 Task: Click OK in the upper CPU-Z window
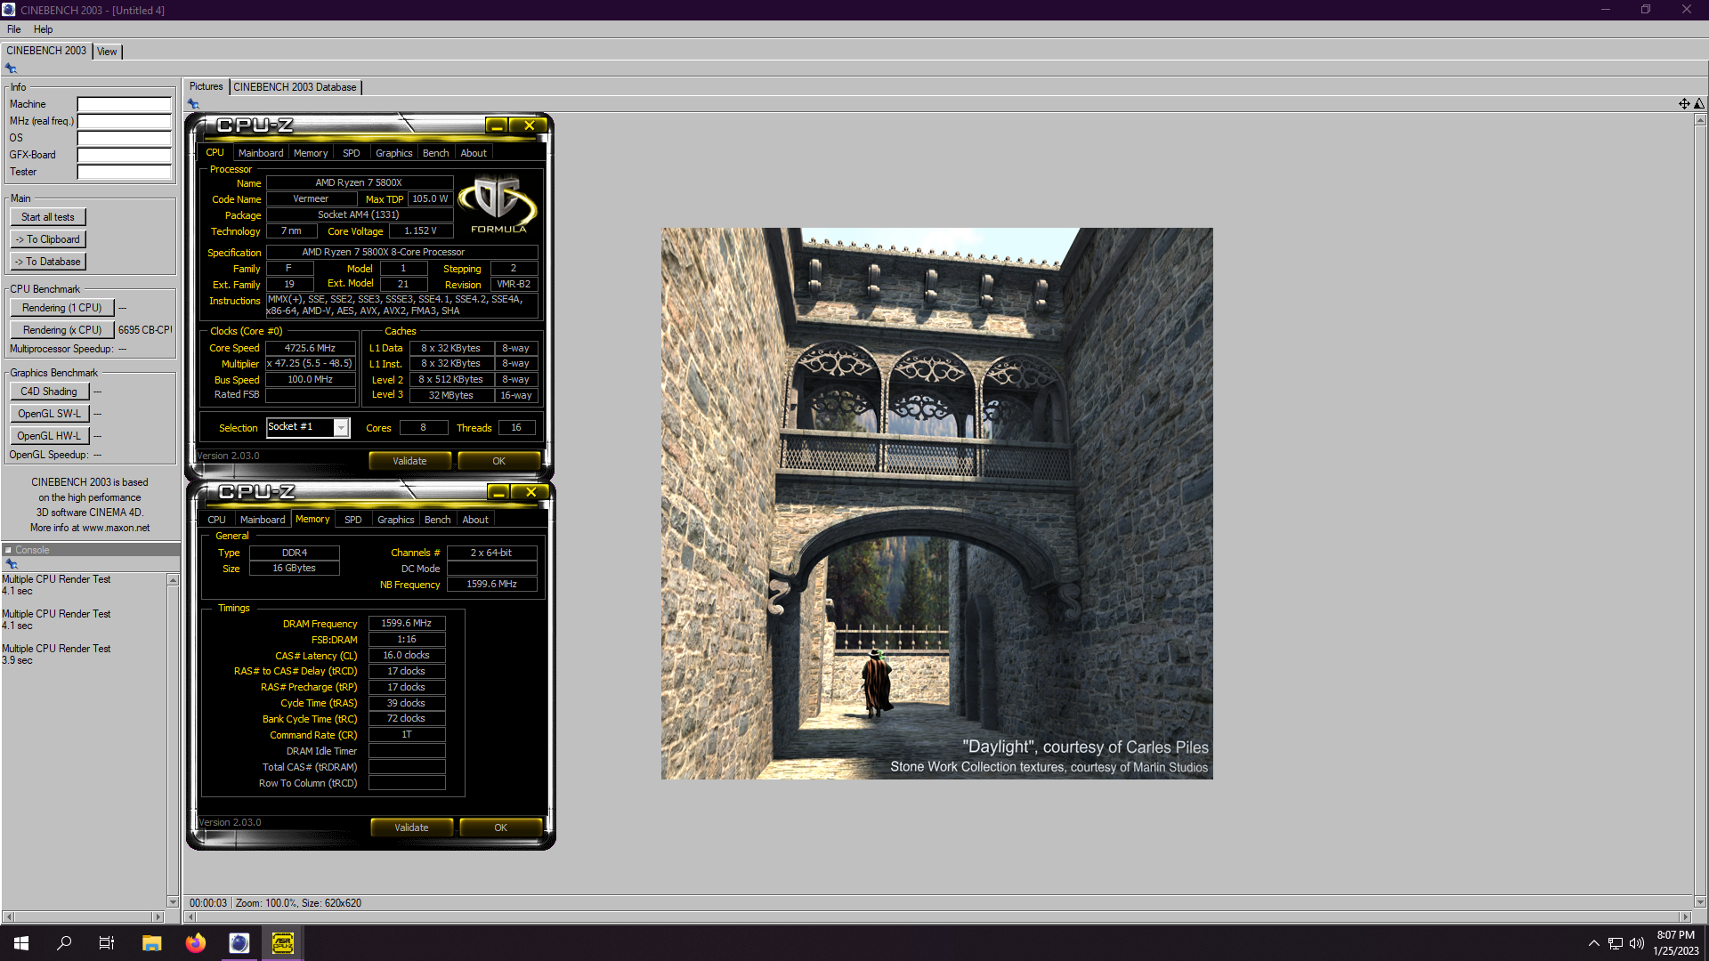pyautogui.click(x=498, y=461)
